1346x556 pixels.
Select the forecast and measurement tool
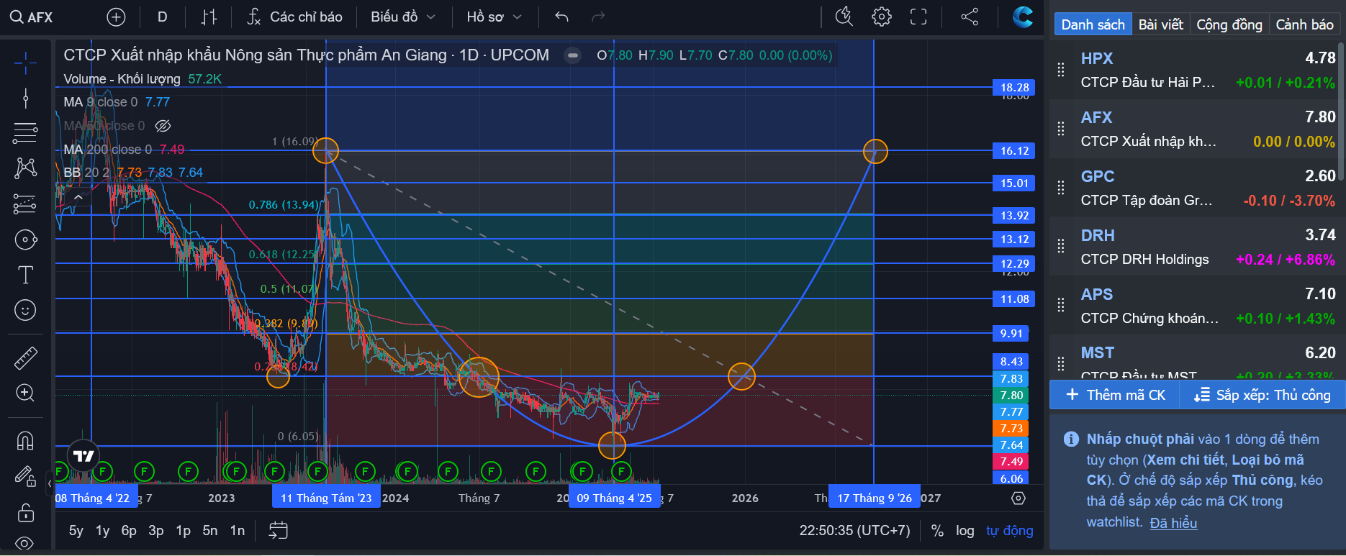point(25,204)
